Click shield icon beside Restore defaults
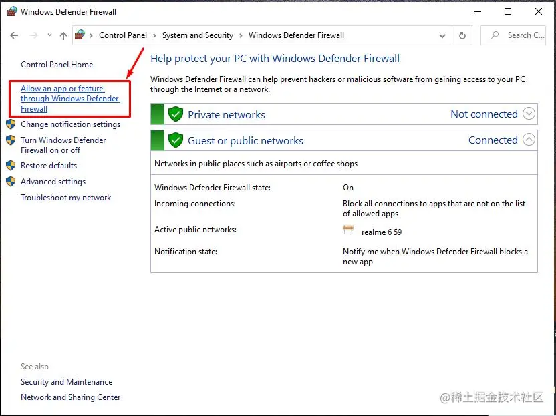556x416 pixels. [x=11, y=166]
